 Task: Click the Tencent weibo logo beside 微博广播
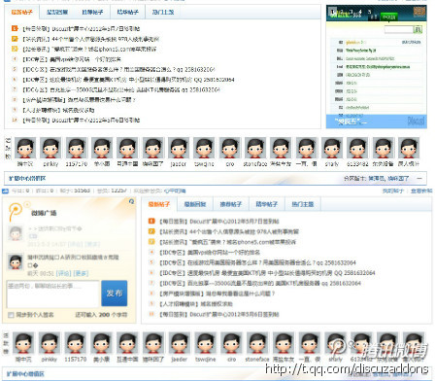(16, 211)
